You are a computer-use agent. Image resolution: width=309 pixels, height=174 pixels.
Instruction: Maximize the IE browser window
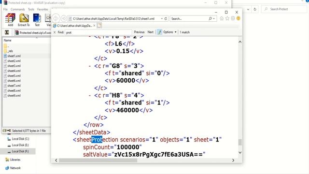(x=226, y=12)
